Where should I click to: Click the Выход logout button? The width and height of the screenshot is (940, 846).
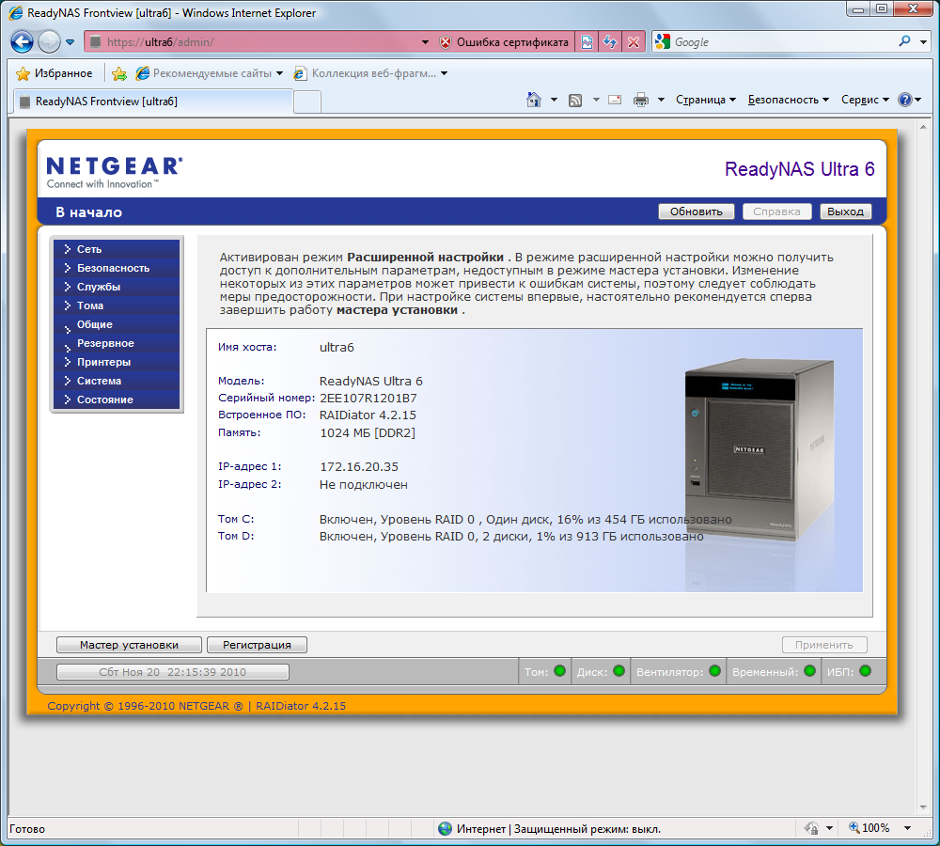tap(845, 211)
